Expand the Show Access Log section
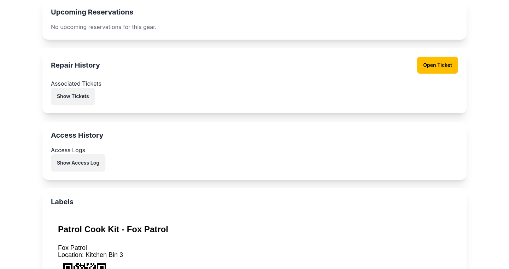 pos(78,163)
